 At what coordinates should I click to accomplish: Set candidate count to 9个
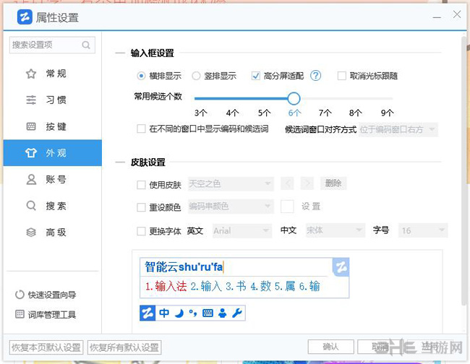tap(388, 113)
